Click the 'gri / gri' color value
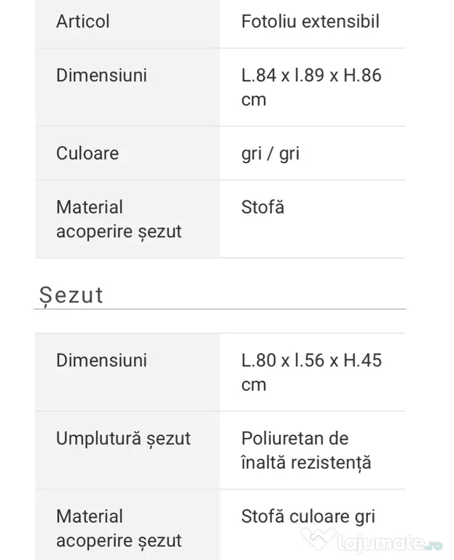 (x=270, y=153)
